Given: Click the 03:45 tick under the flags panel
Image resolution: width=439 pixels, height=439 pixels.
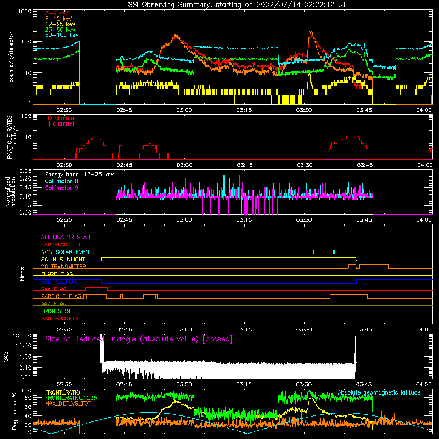Looking at the screenshot, I should click(x=364, y=330).
